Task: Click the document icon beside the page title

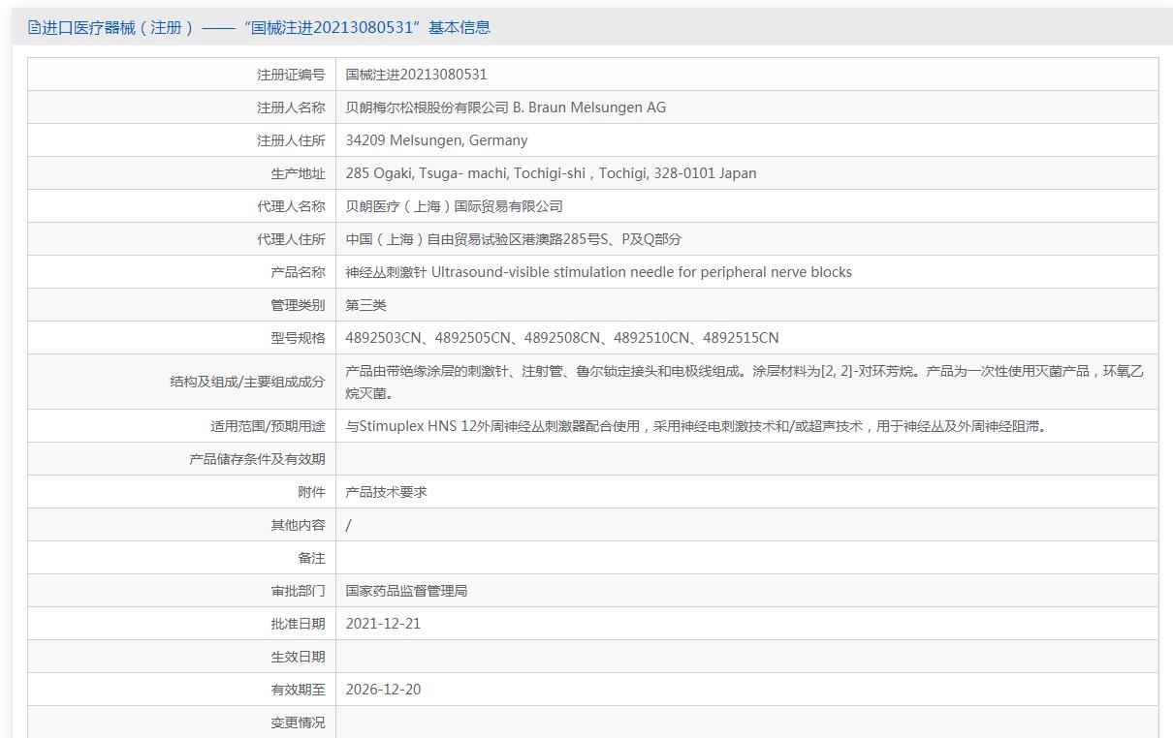Action: (x=34, y=27)
